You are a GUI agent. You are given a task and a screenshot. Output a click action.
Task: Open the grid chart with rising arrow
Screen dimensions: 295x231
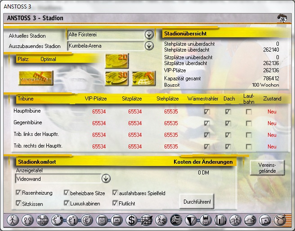click(146, 220)
